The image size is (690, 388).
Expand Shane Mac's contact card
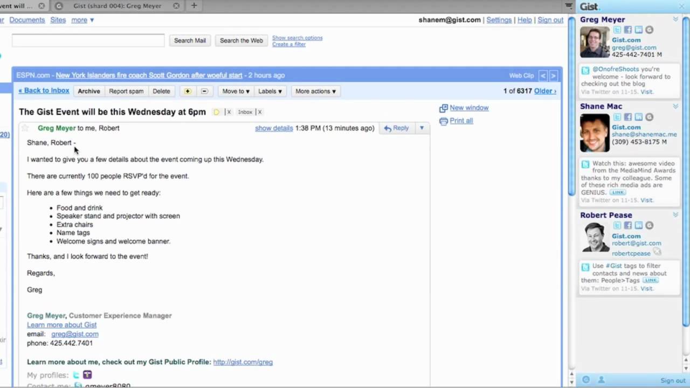point(675,107)
